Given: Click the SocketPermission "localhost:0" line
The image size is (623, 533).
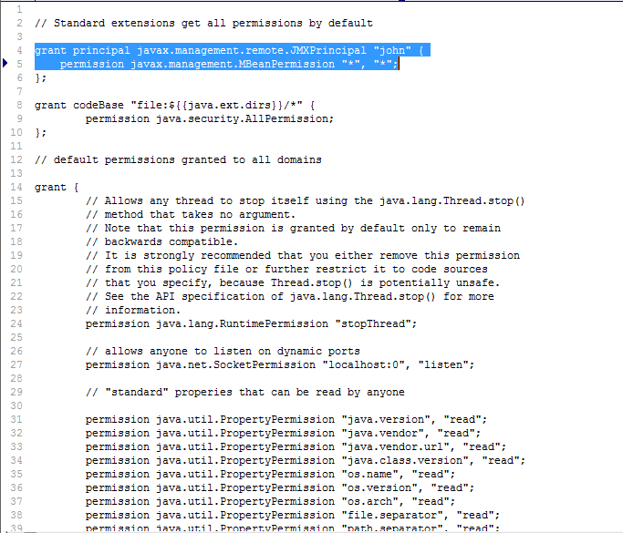Looking at the screenshot, I should coord(280,364).
